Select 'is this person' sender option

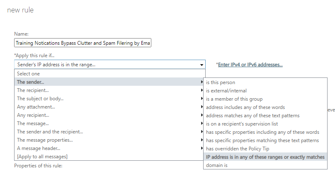click(265, 82)
